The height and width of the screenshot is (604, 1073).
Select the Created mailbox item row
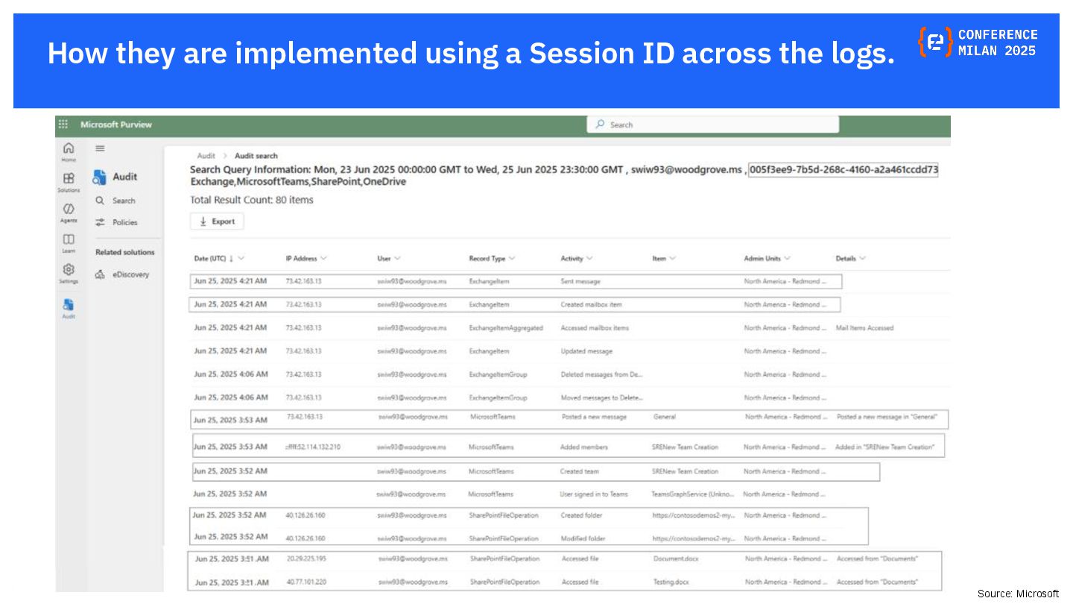pos(514,305)
